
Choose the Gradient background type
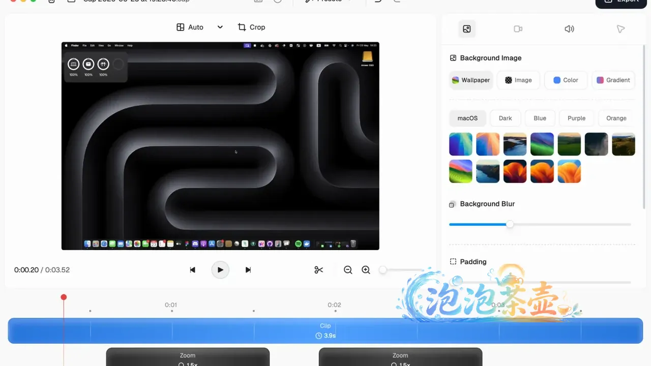613,80
